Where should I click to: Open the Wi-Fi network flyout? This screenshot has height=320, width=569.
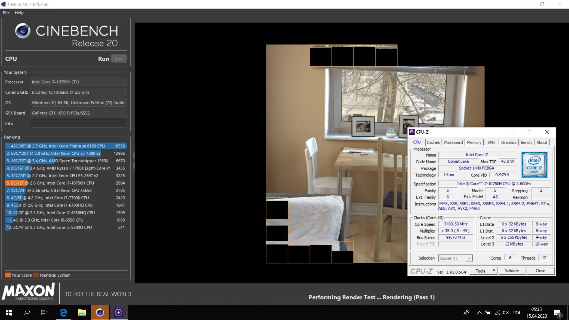click(498, 313)
